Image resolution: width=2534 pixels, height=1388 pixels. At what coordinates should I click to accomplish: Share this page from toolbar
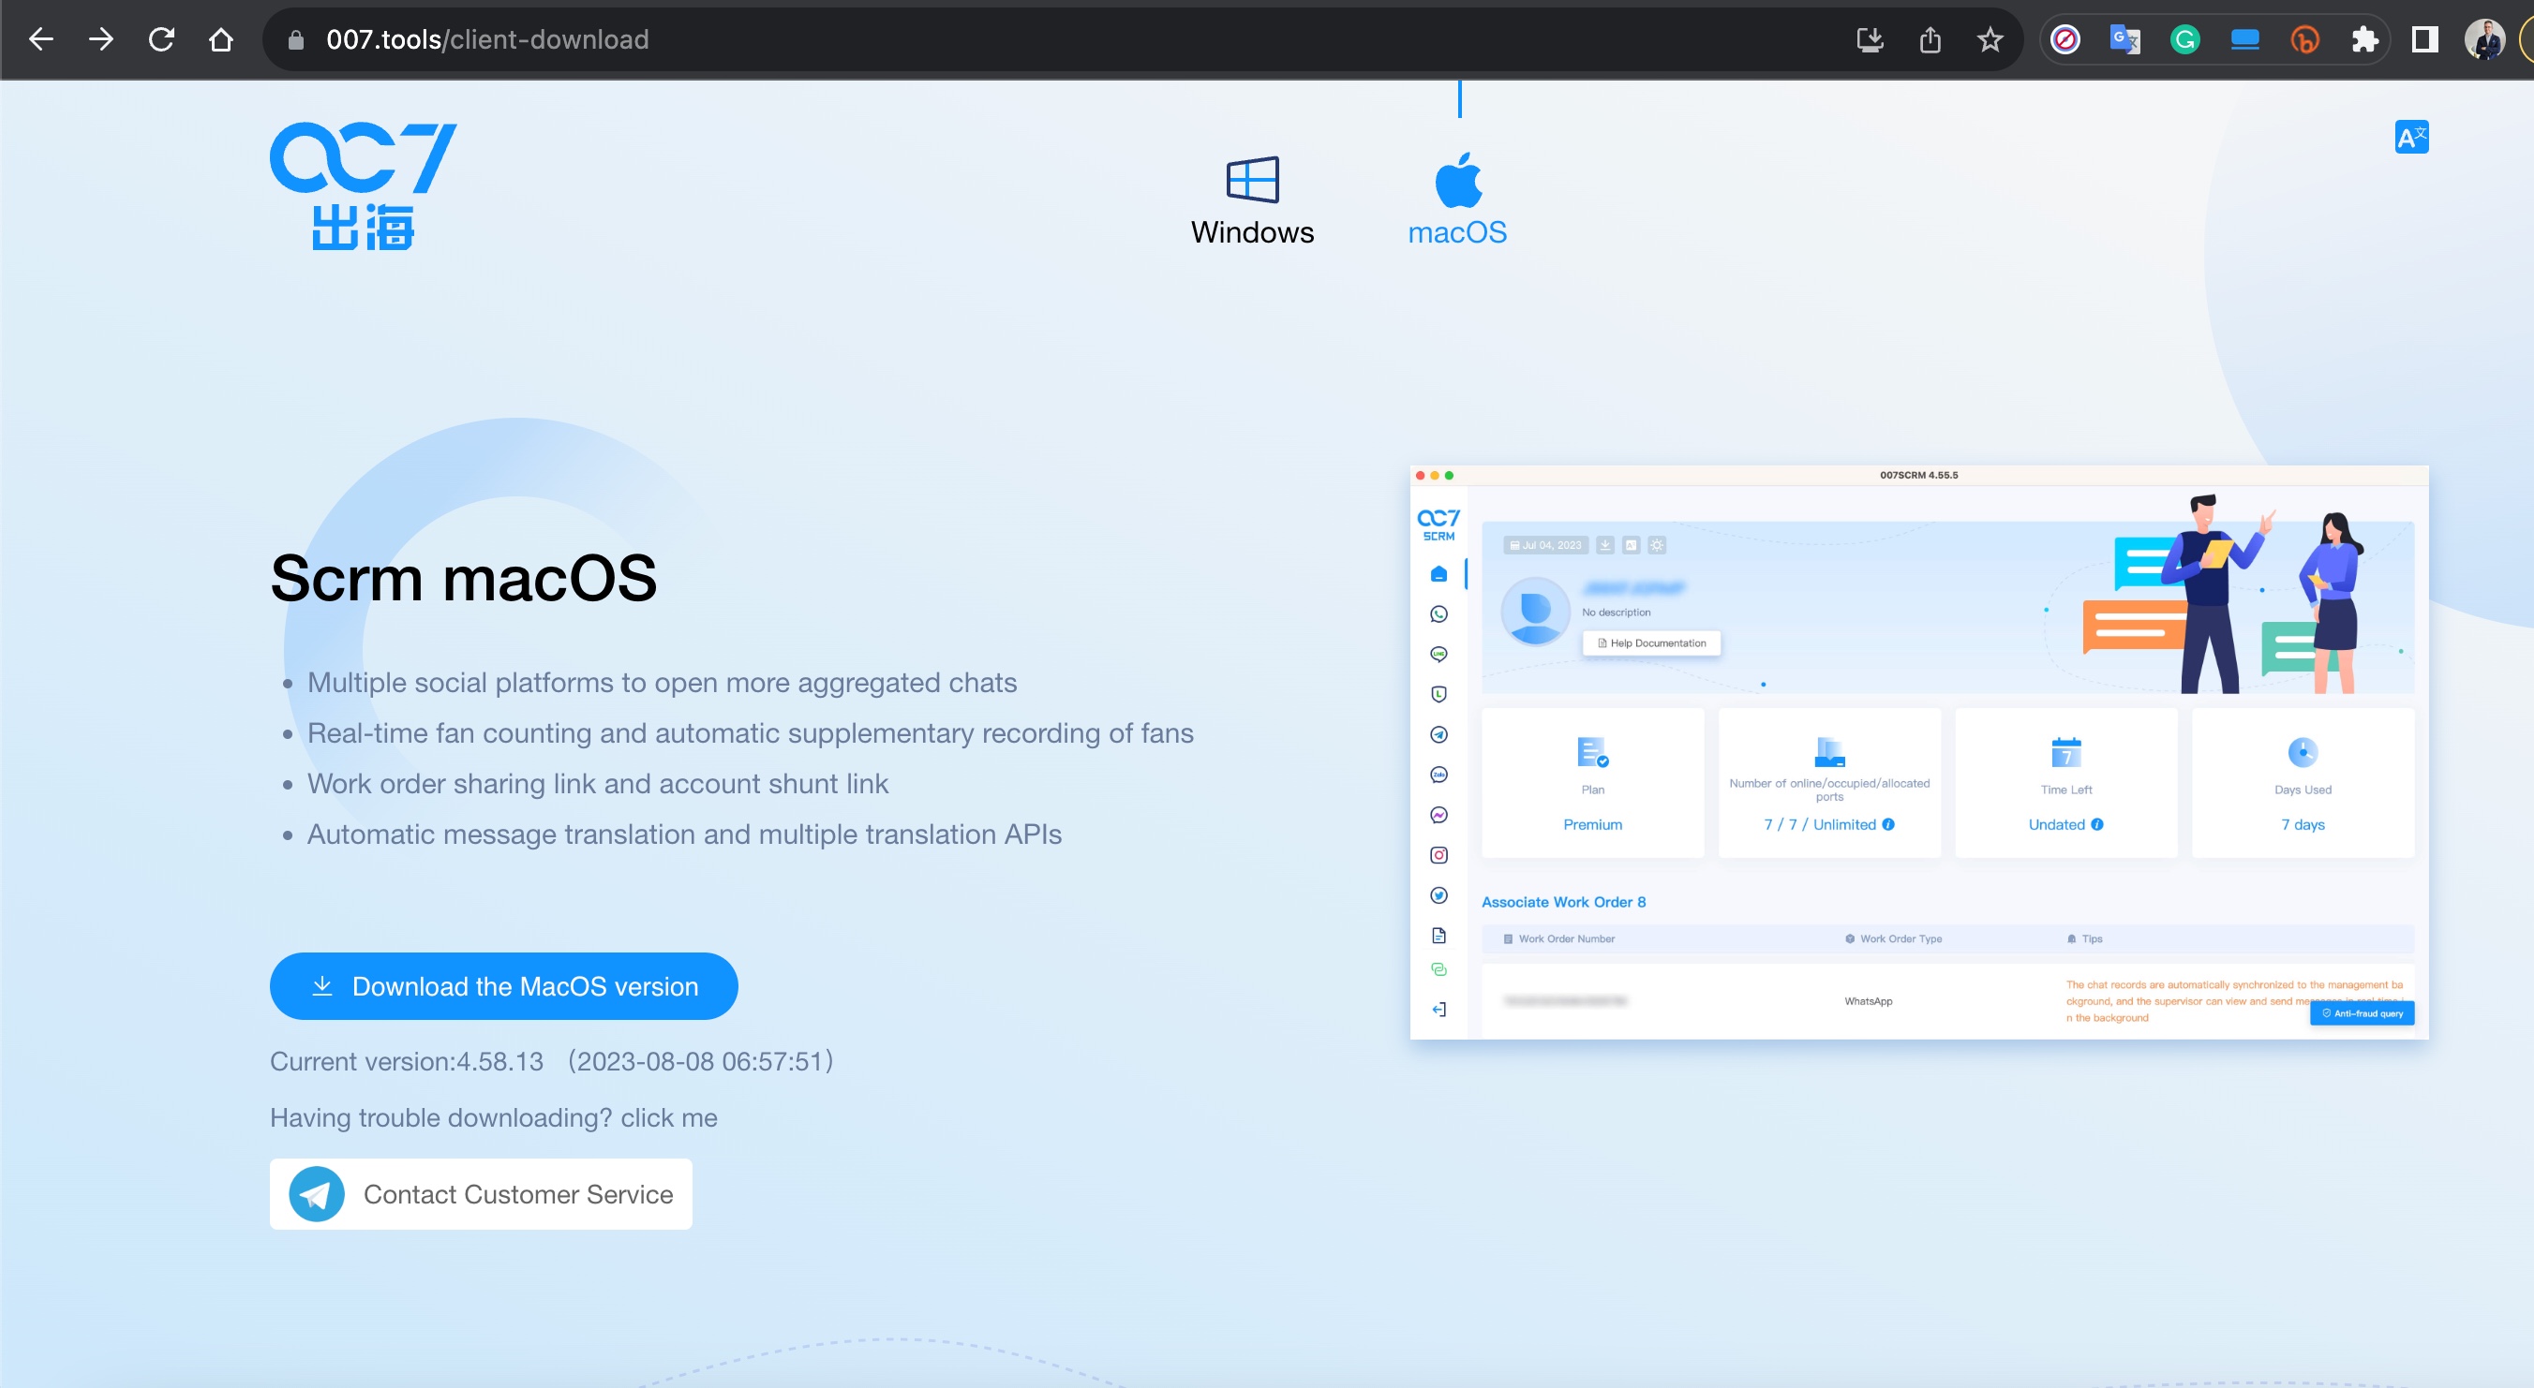1930,39
